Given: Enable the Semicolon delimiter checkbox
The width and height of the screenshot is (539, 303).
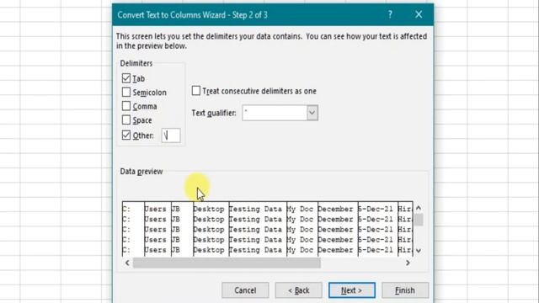Looking at the screenshot, I should tap(126, 92).
